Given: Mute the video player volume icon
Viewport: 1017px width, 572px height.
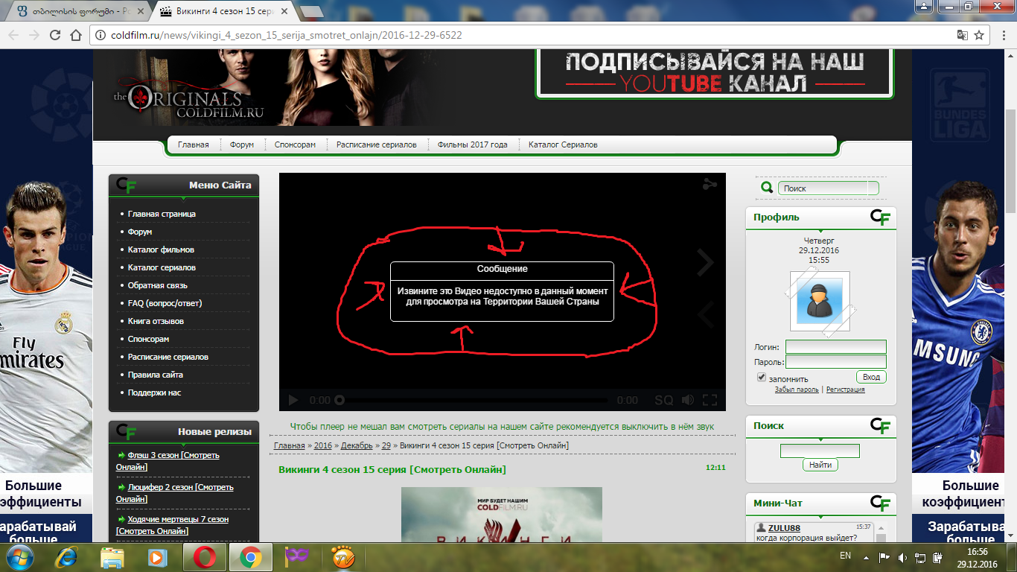Looking at the screenshot, I should [x=687, y=400].
